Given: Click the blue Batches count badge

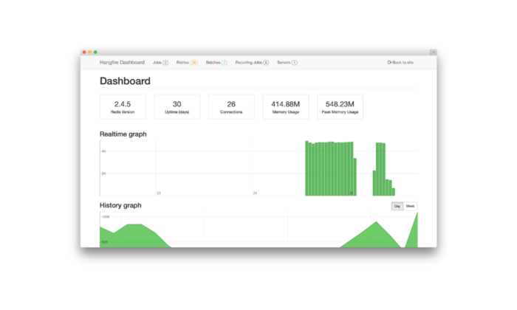Looking at the screenshot, I should point(225,63).
